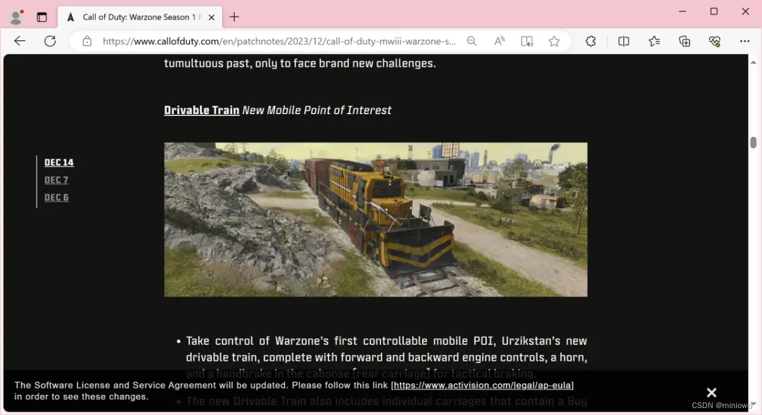Screen dimensions: 762x415
Task: Minimize the browser window
Action: pos(683,11)
